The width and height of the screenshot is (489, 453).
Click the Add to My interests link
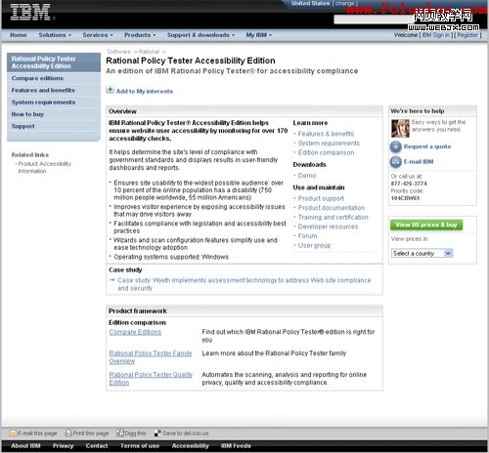click(x=145, y=92)
